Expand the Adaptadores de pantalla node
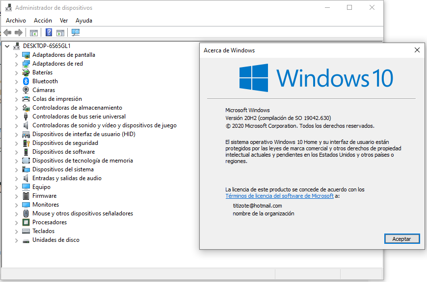This screenshot has width=427, height=282. tap(16, 55)
